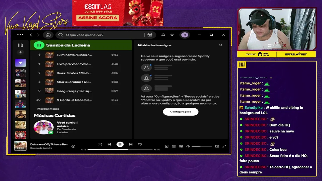This screenshot has height=181, width=322.
Task: Open notifications bell
Action: 163,35
